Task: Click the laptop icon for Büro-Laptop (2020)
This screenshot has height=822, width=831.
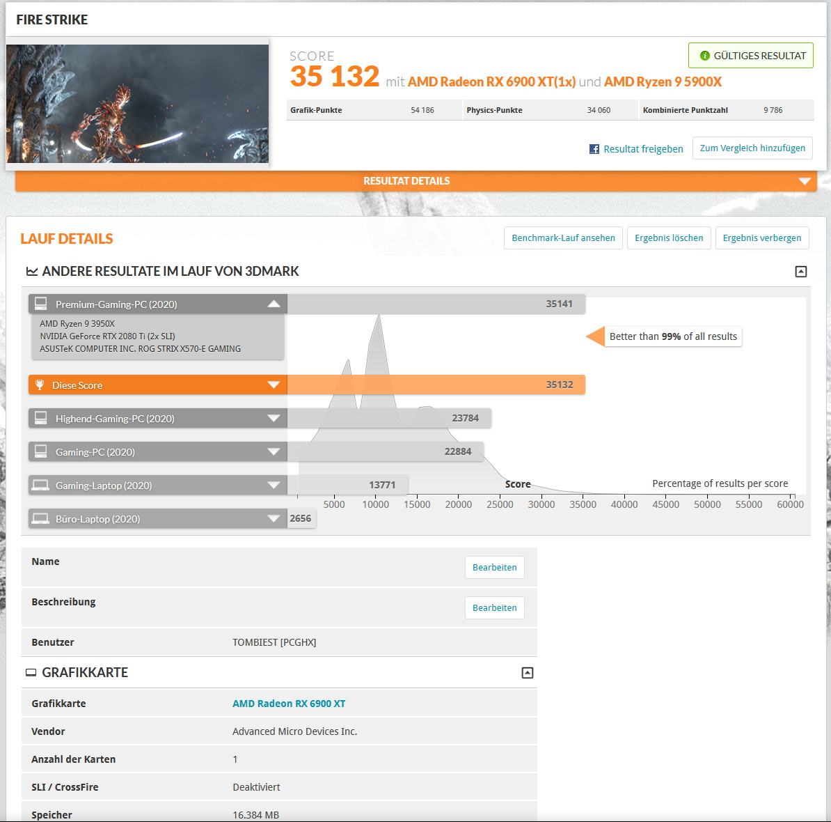Action: (40, 518)
